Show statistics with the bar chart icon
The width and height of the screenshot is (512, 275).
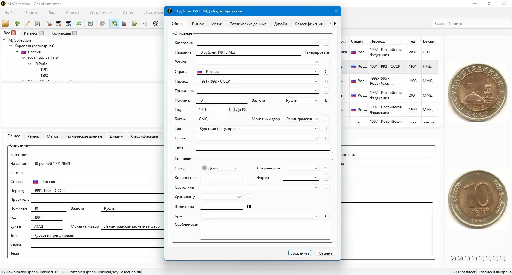click(124, 23)
